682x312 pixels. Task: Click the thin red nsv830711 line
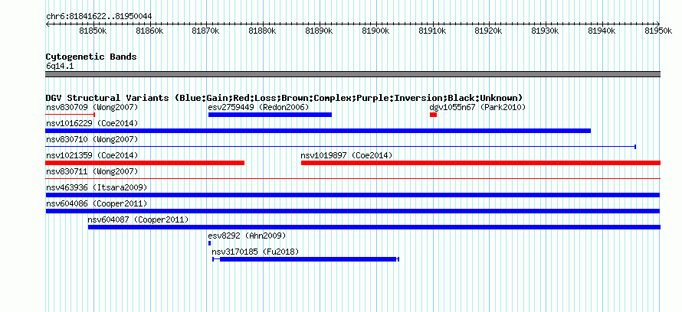pos(352,178)
